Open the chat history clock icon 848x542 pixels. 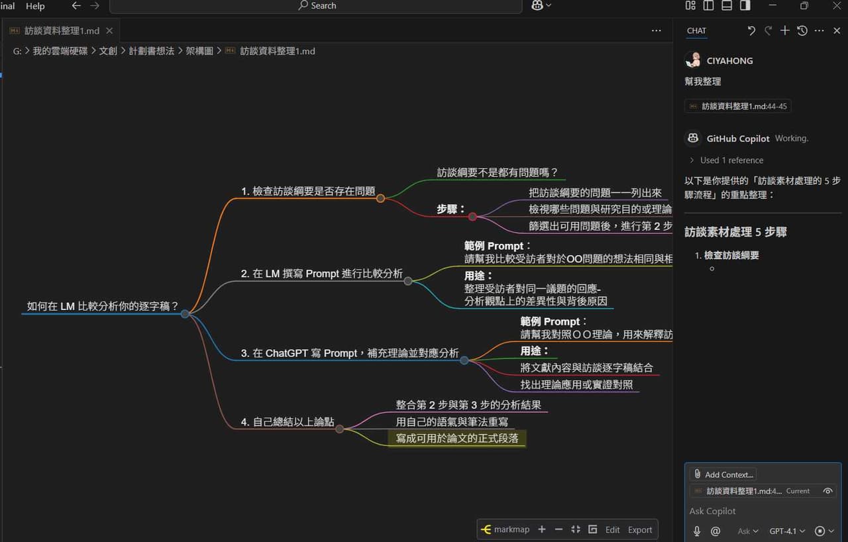(802, 30)
